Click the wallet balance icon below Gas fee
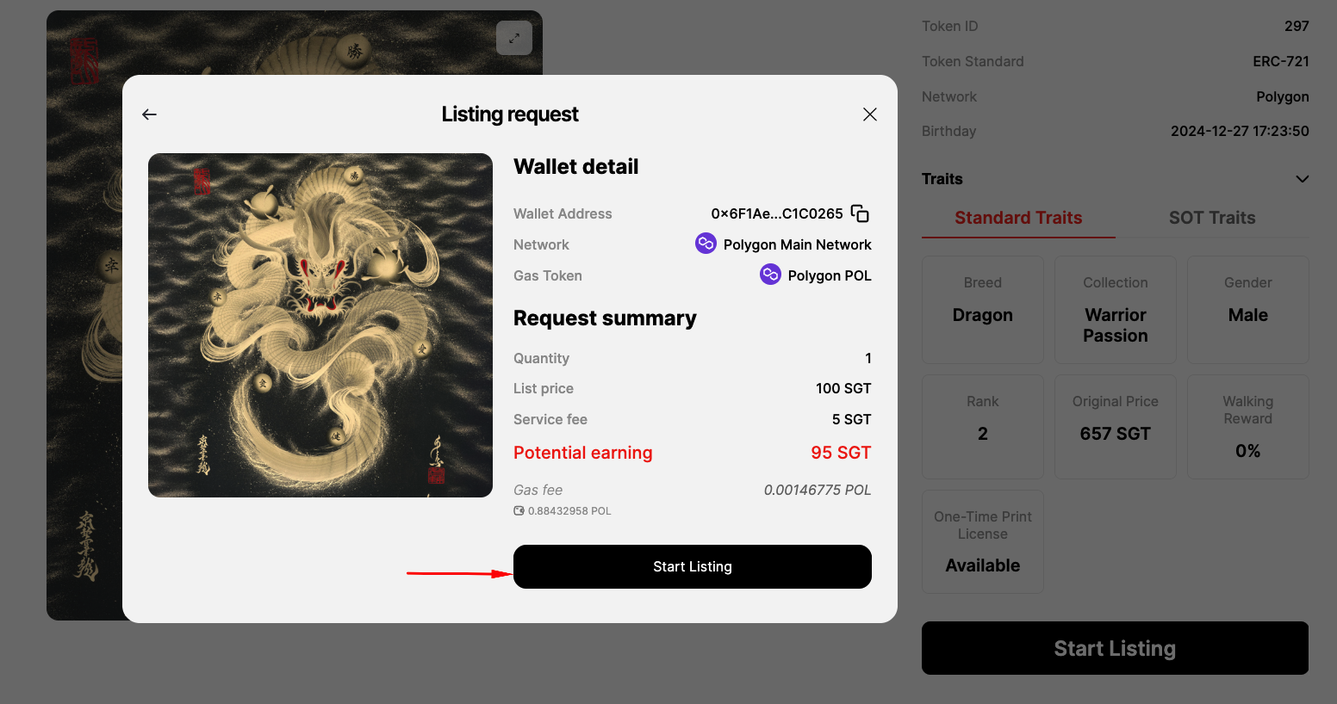This screenshot has width=1337, height=704. coord(519,510)
